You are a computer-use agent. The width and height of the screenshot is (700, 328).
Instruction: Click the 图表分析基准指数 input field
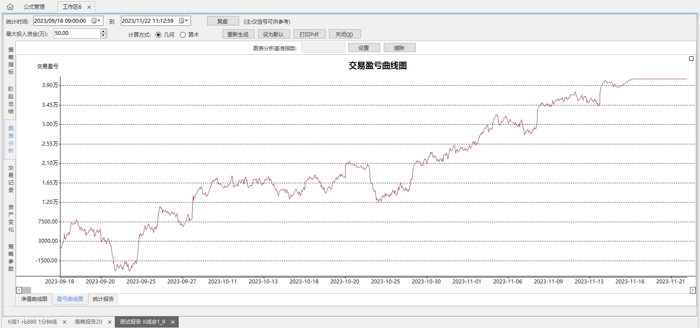pos(323,48)
